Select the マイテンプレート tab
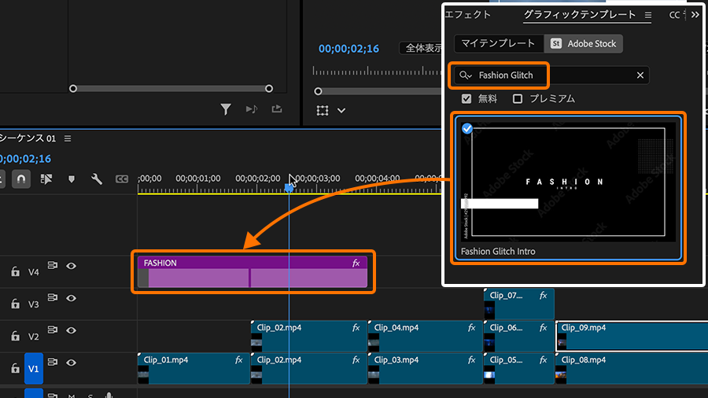The height and width of the screenshot is (398, 708). pos(498,44)
